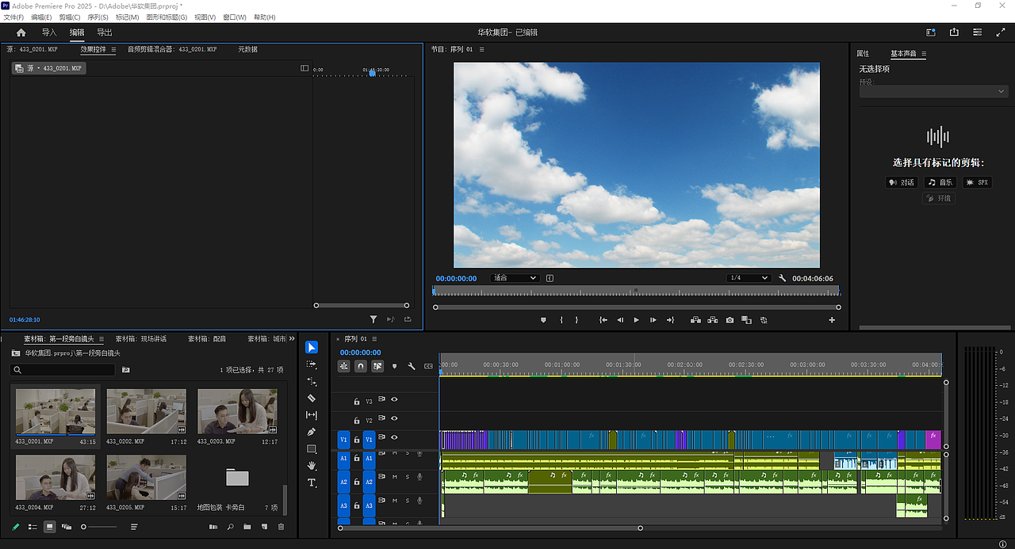This screenshot has width=1015, height=549.
Task: Switch Project panel to freeform view
Action: tap(67, 527)
